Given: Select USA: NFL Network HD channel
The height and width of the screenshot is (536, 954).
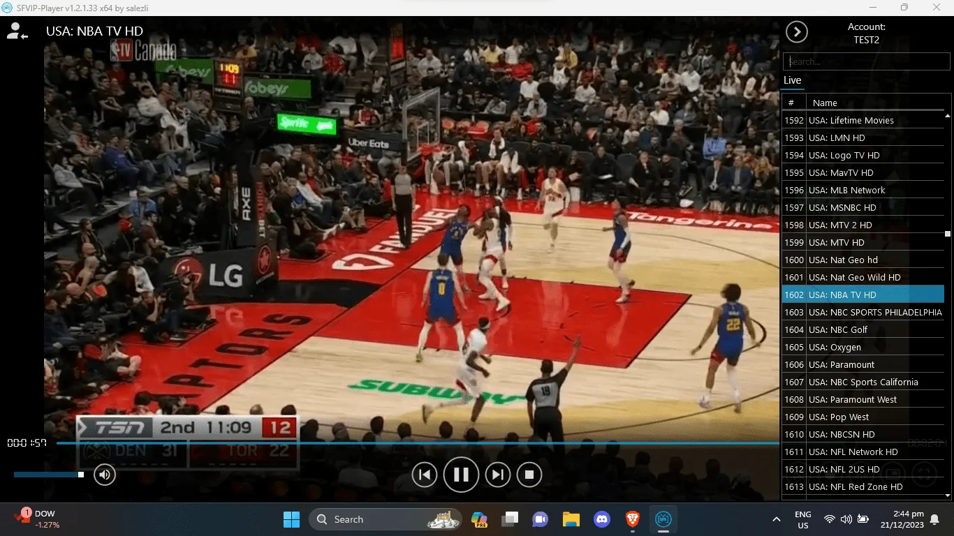Looking at the screenshot, I should click(863, 452).
